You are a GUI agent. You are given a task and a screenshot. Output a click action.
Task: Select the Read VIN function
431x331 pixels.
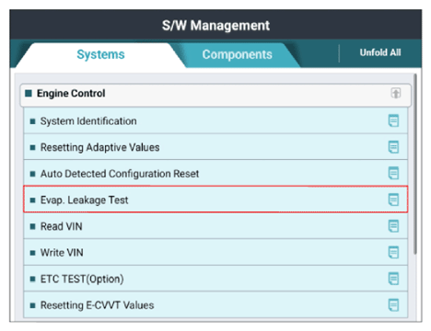pyautogui.click(x=215, y=226)
